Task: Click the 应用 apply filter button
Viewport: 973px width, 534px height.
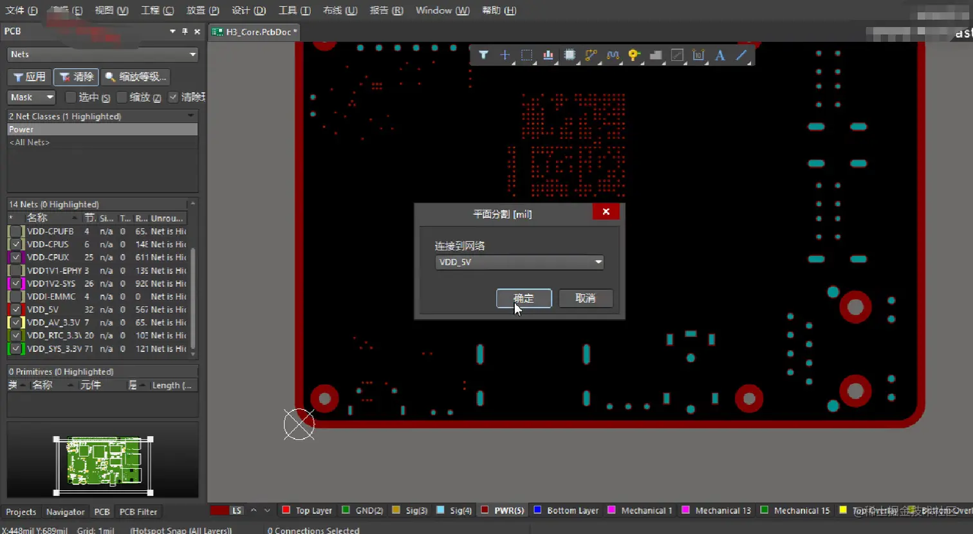Action: coord(29,77)
